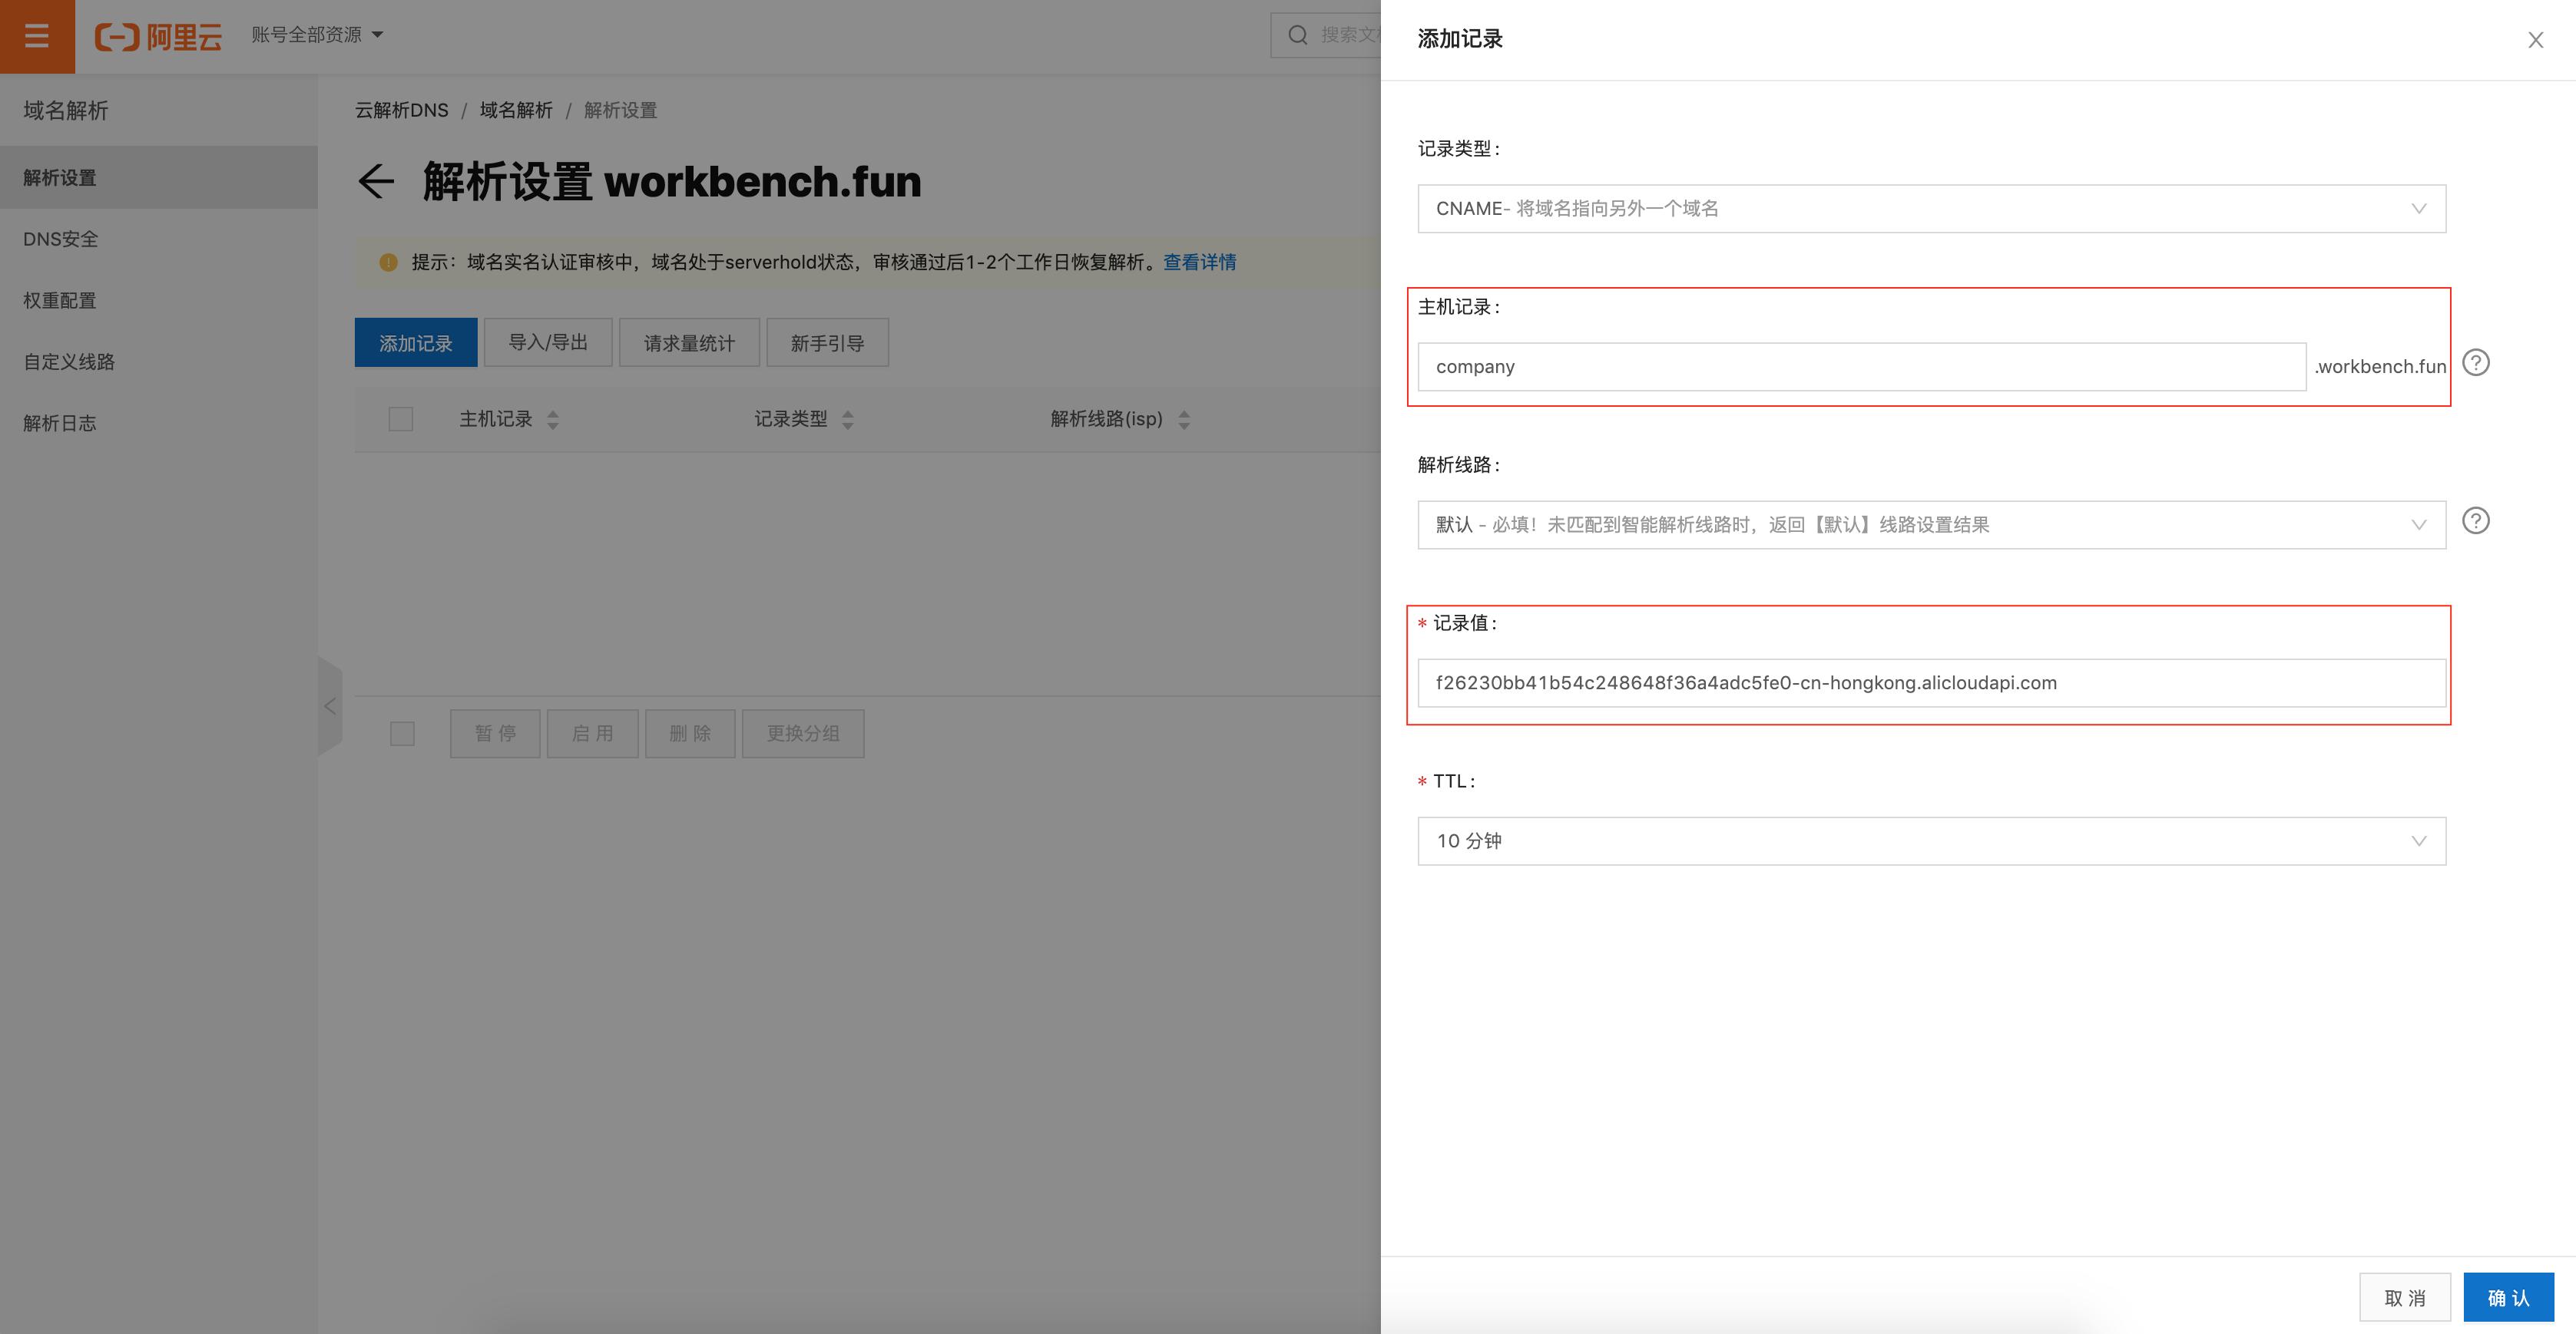The width and height of the screenshot is (2576, 1334).
Task: Check the checkbox beside the 暂停 button
Action: [403, 732]
